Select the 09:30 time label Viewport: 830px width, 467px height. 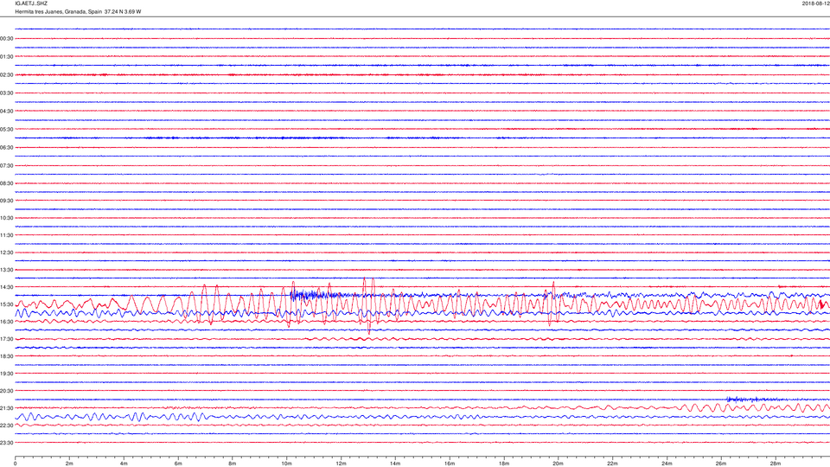[x=6, y=201]
